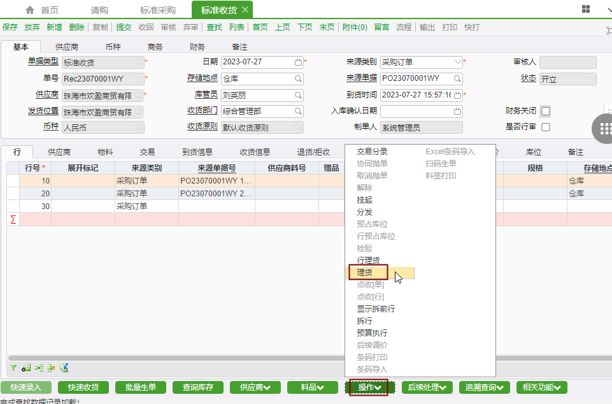Click the green filter funnel icon below grid

point(13,368)
